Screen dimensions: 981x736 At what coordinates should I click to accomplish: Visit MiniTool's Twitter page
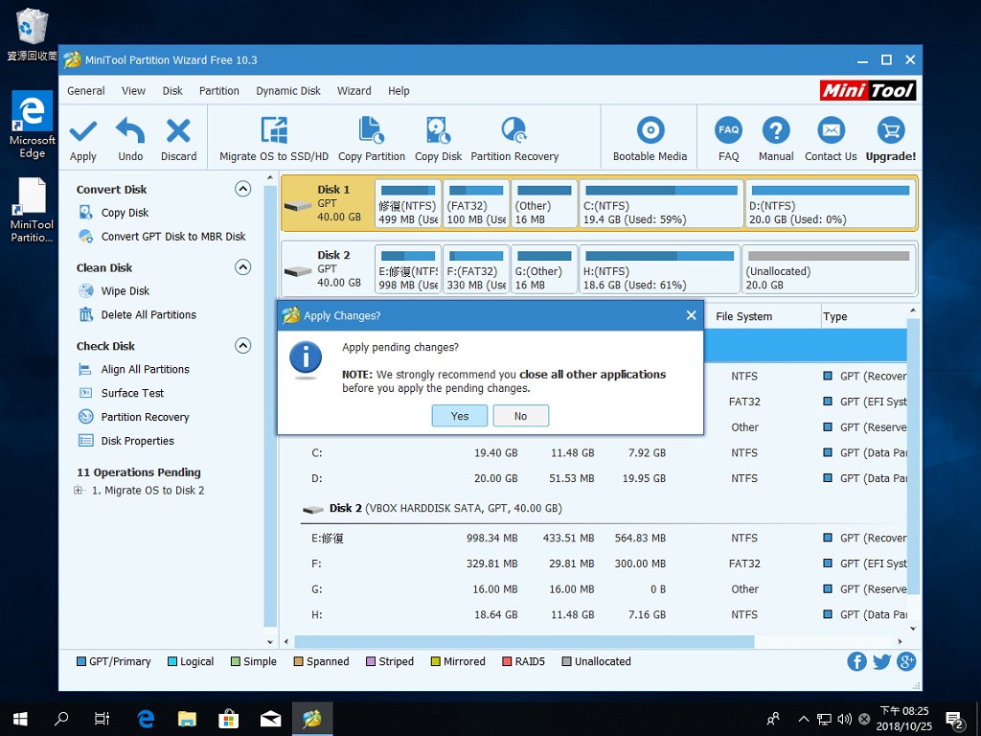pyautogui.click(x=881, y=661)
